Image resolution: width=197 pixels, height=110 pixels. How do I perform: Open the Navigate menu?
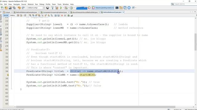tap(17, 4)
